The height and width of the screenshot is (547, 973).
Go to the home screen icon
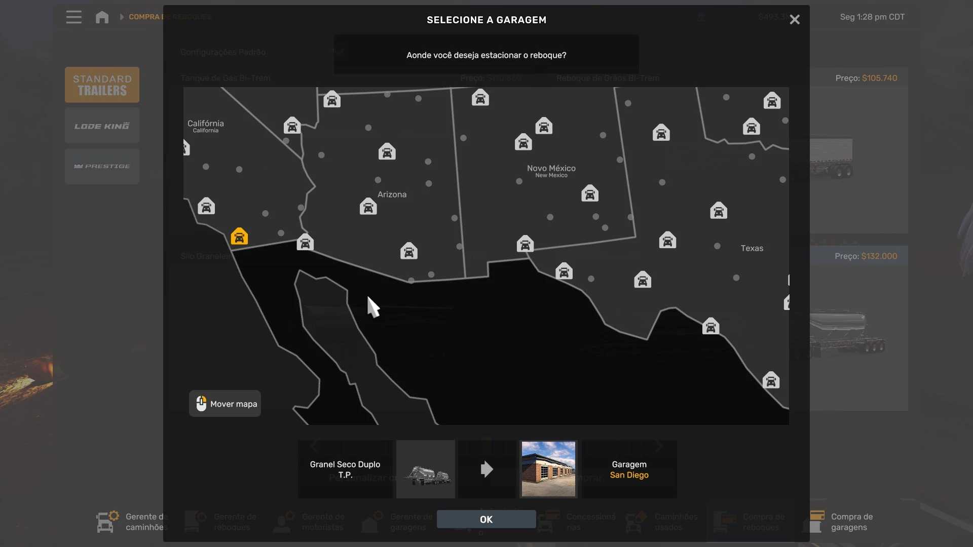[102, 17]
